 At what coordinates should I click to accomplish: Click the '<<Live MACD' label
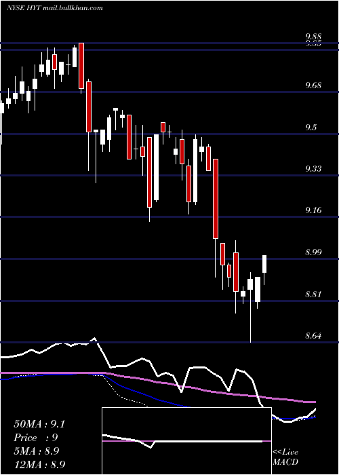[x=285, y=457]
